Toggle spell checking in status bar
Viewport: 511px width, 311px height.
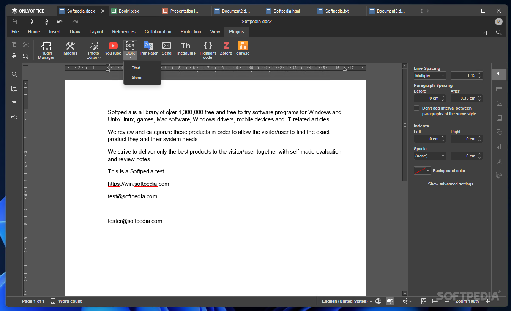390,301
